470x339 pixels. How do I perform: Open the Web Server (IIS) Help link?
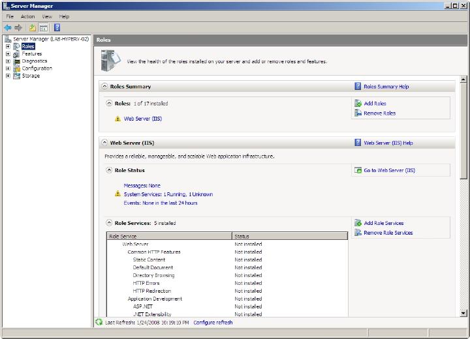pos(388,143)
